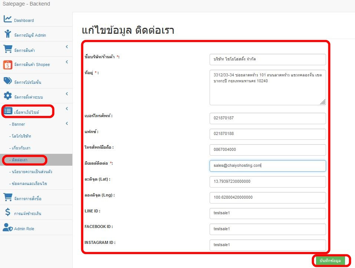Click the system settings gear icon

tap(8, 96)
